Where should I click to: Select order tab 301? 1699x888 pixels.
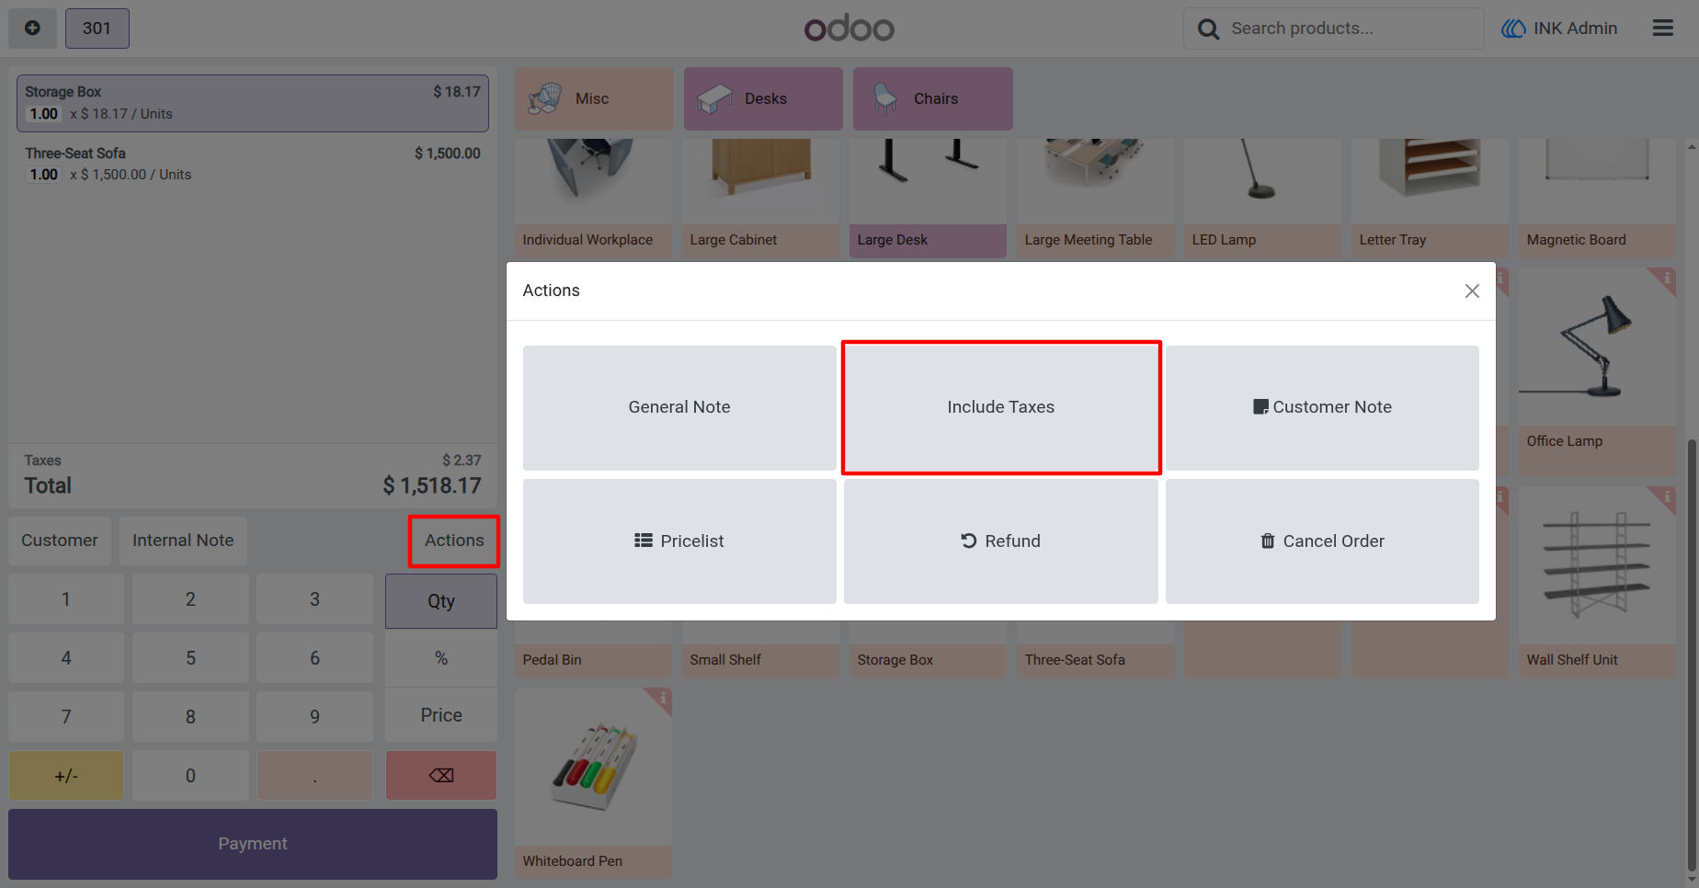[97, 28]
